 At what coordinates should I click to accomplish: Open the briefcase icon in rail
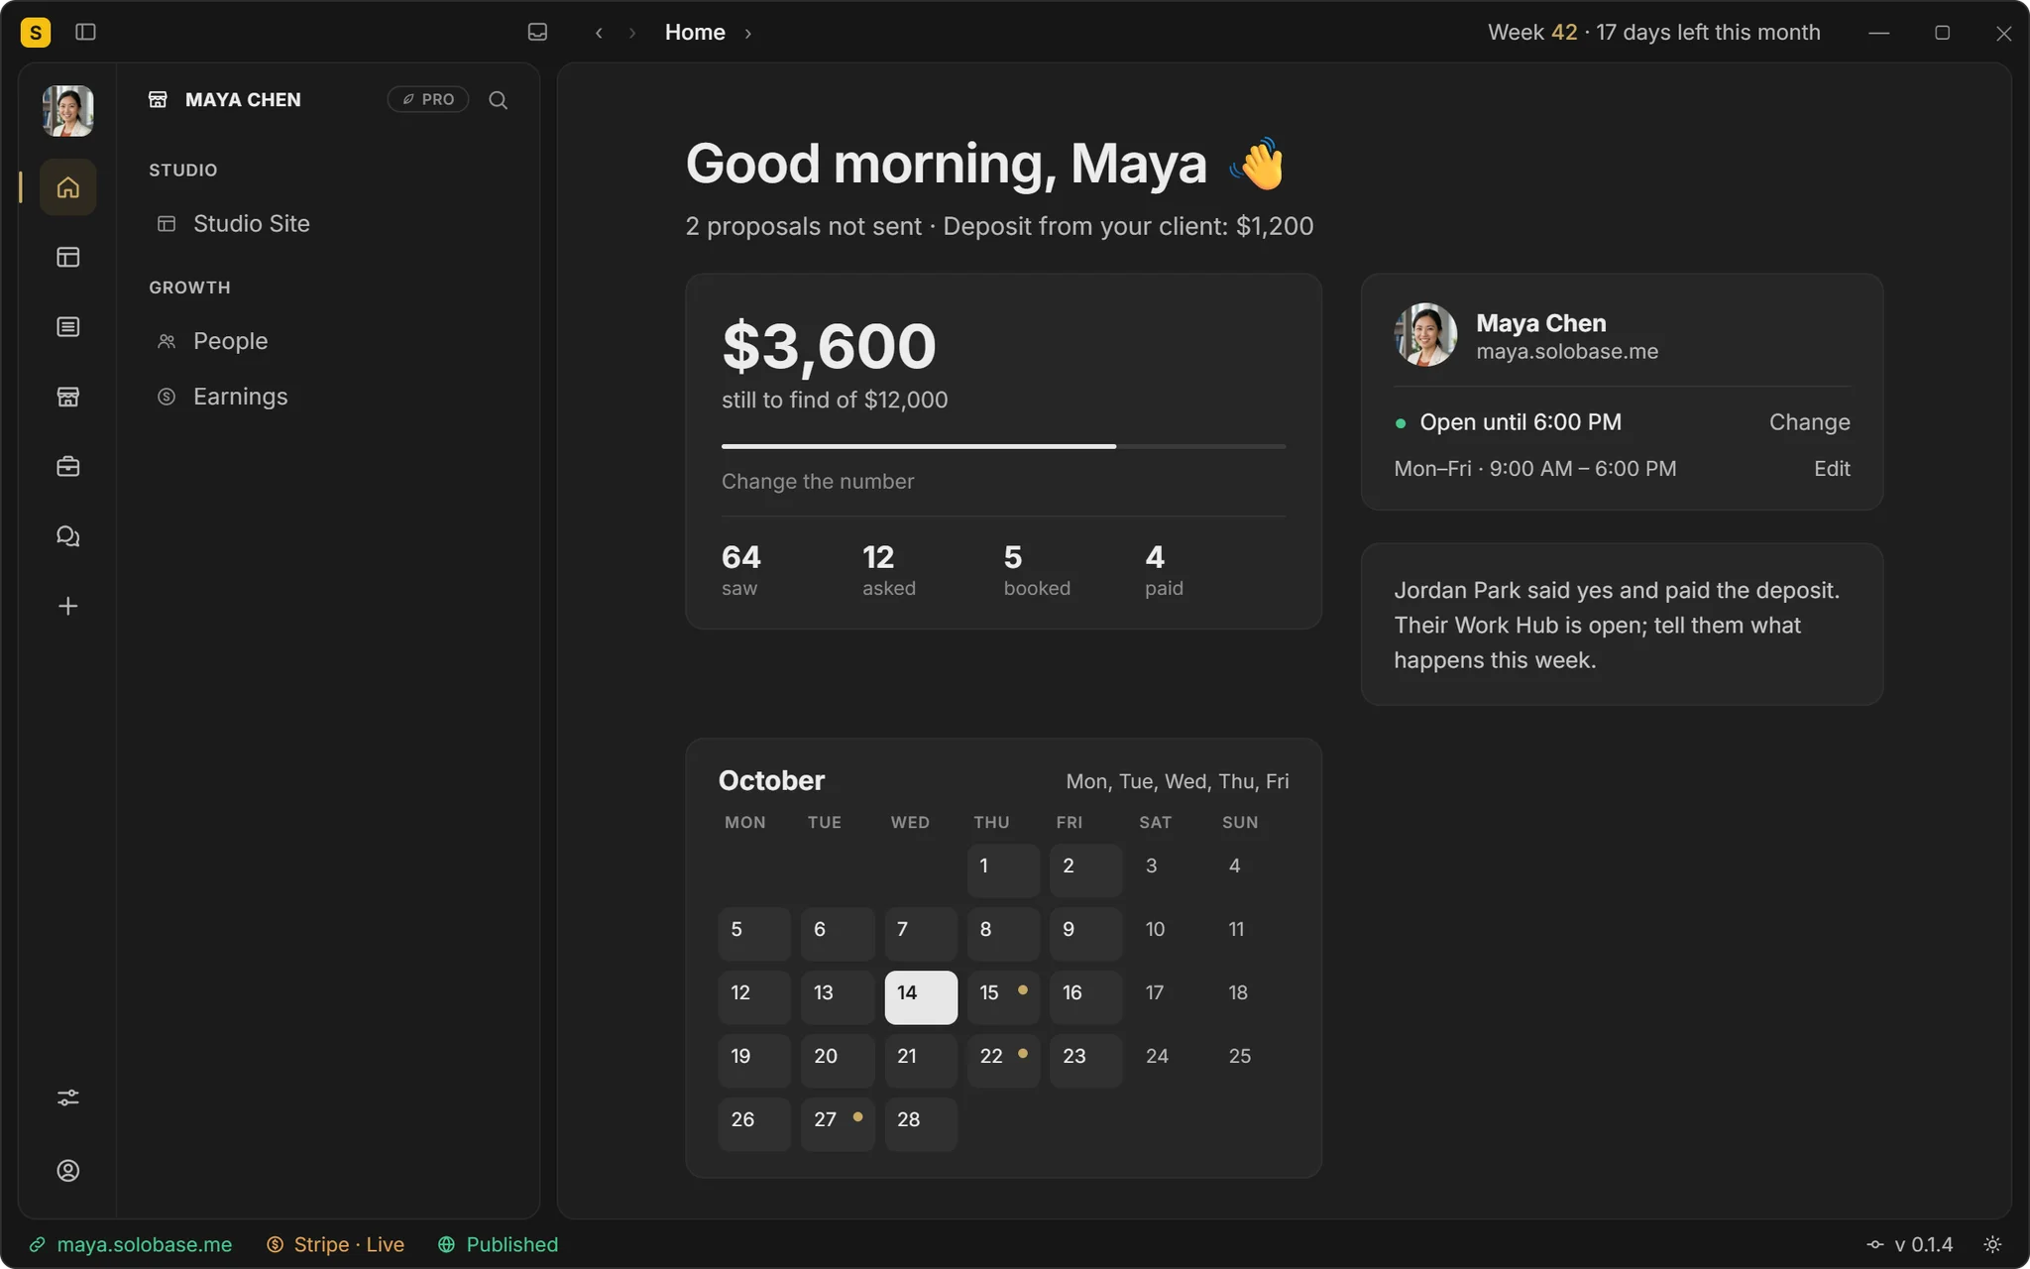pyautogui.click(x=67, y=466)
